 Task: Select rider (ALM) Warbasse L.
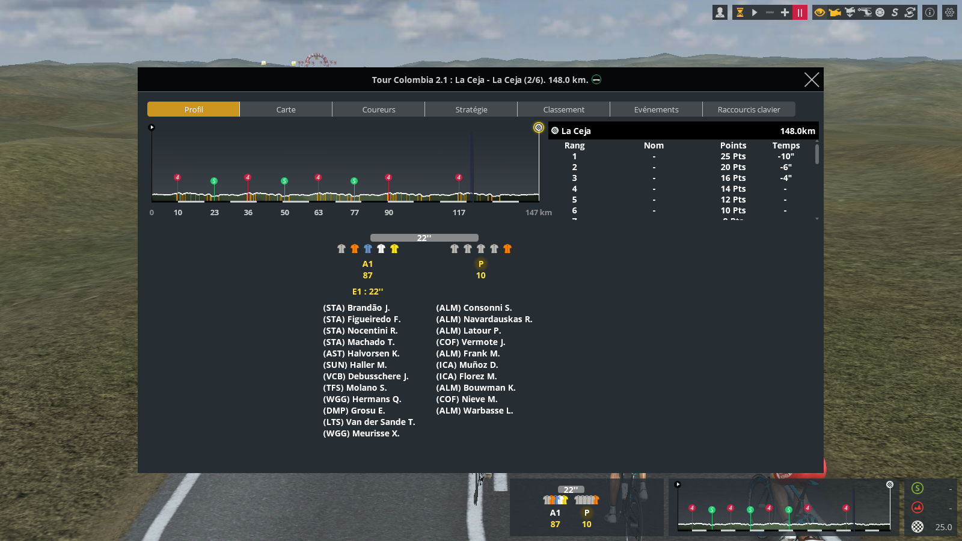[474, 411]
